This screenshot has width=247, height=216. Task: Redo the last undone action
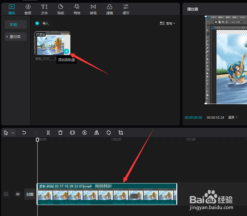(36, 133)
